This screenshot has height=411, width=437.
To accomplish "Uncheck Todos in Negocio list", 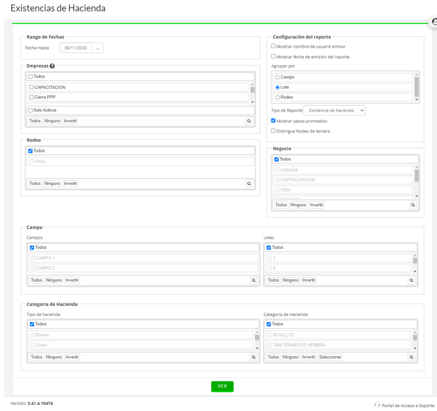I will click(x=277, y=159).
